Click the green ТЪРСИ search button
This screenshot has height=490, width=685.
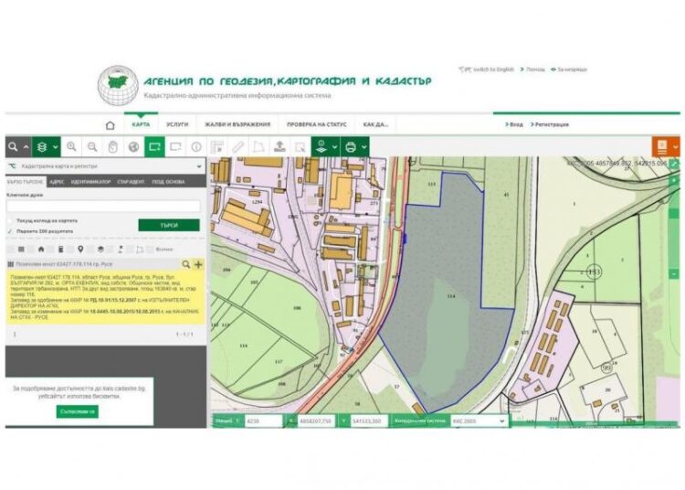169,225
